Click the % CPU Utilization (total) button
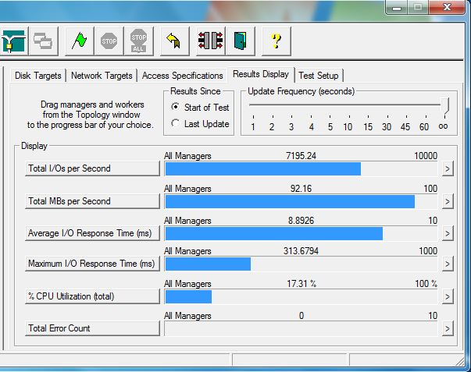The width and height of the screenshot is (471, 372). click(x=92, y=296)
